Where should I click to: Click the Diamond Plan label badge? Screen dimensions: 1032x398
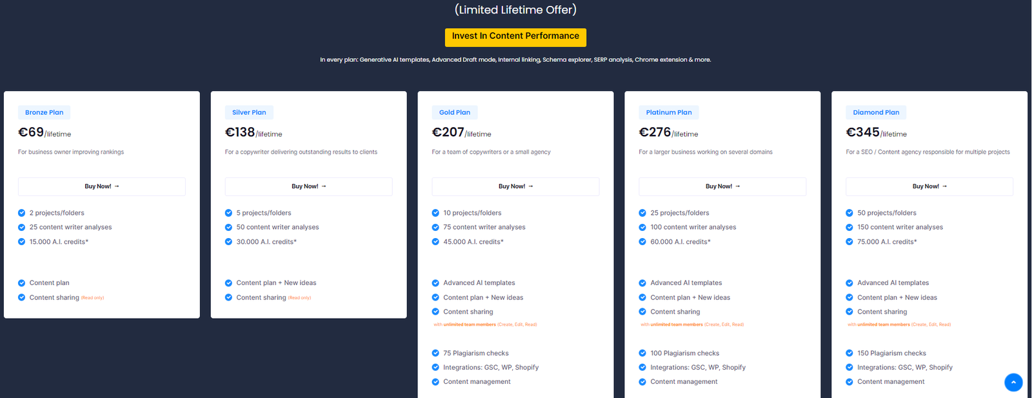coord(876,112)
